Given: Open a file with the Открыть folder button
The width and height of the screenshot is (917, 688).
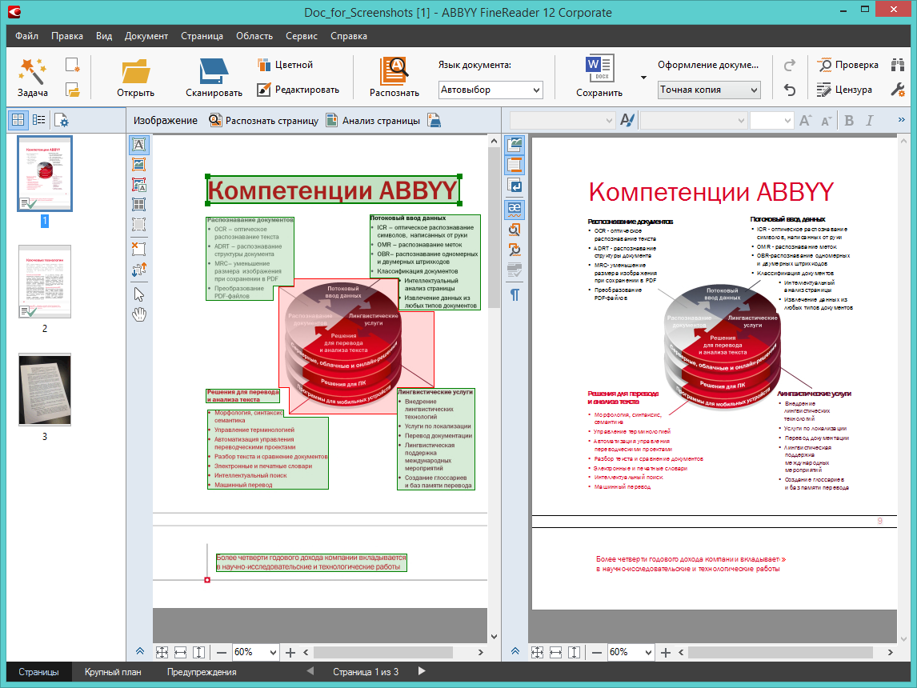Looking at the screenshot, I should click(x=136, y=78).
